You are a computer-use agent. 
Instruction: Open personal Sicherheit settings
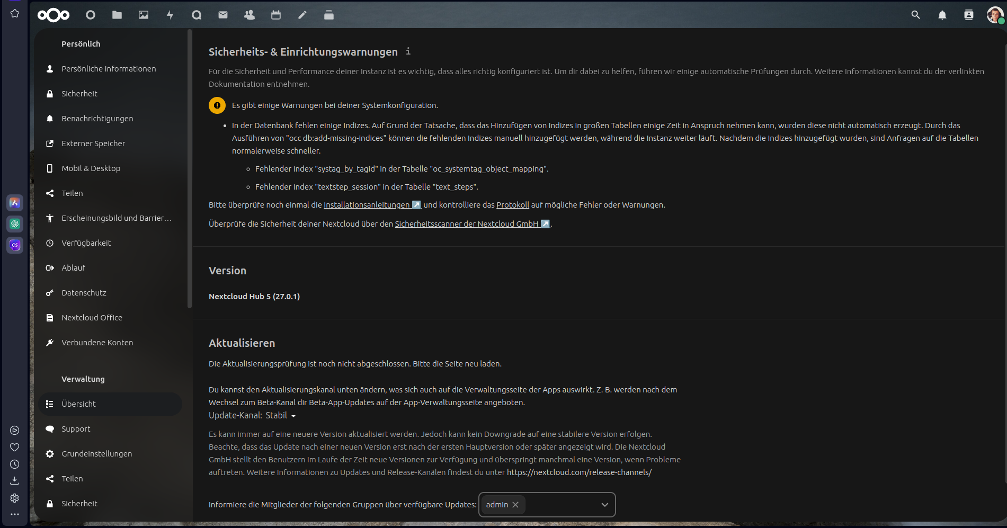point(110,94)
